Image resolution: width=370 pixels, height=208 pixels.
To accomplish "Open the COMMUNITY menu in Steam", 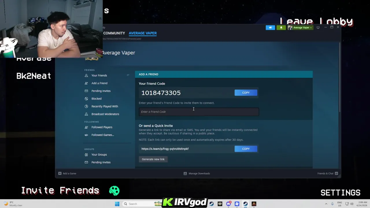I will click(114, 33).
